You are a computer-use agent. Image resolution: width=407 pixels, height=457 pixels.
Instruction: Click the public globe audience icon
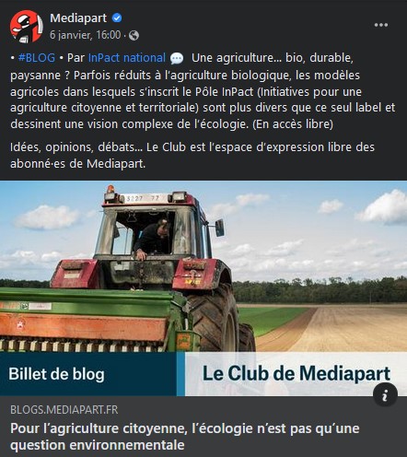tap(134, 36)
